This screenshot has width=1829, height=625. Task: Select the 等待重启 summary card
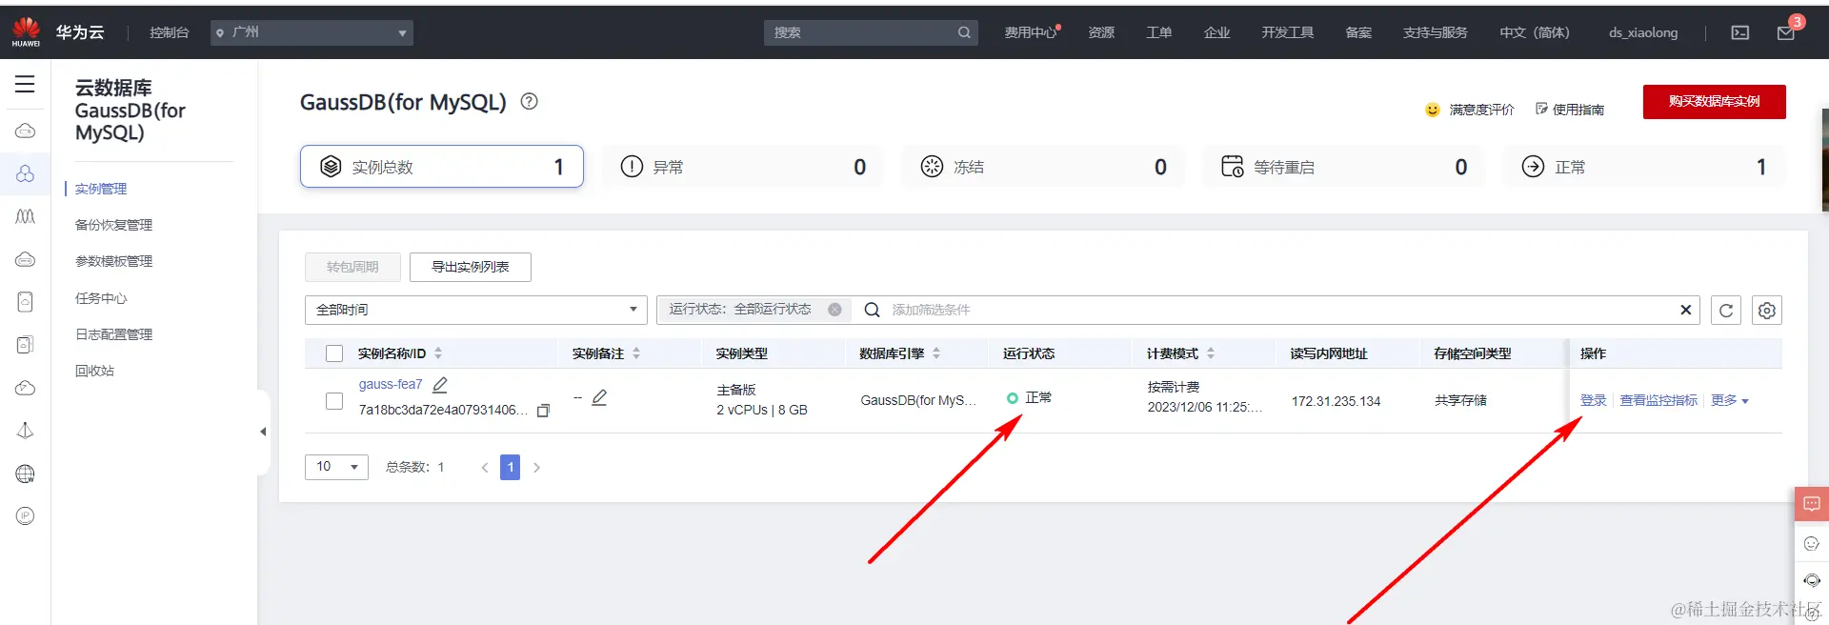pos(1343,167)
